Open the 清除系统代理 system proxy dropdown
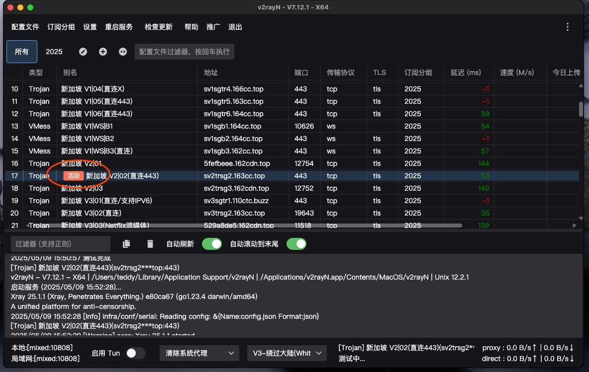Image resolution: width=589 pixels, height=372 pixels. pyautogui.click(x=199, y=353)
